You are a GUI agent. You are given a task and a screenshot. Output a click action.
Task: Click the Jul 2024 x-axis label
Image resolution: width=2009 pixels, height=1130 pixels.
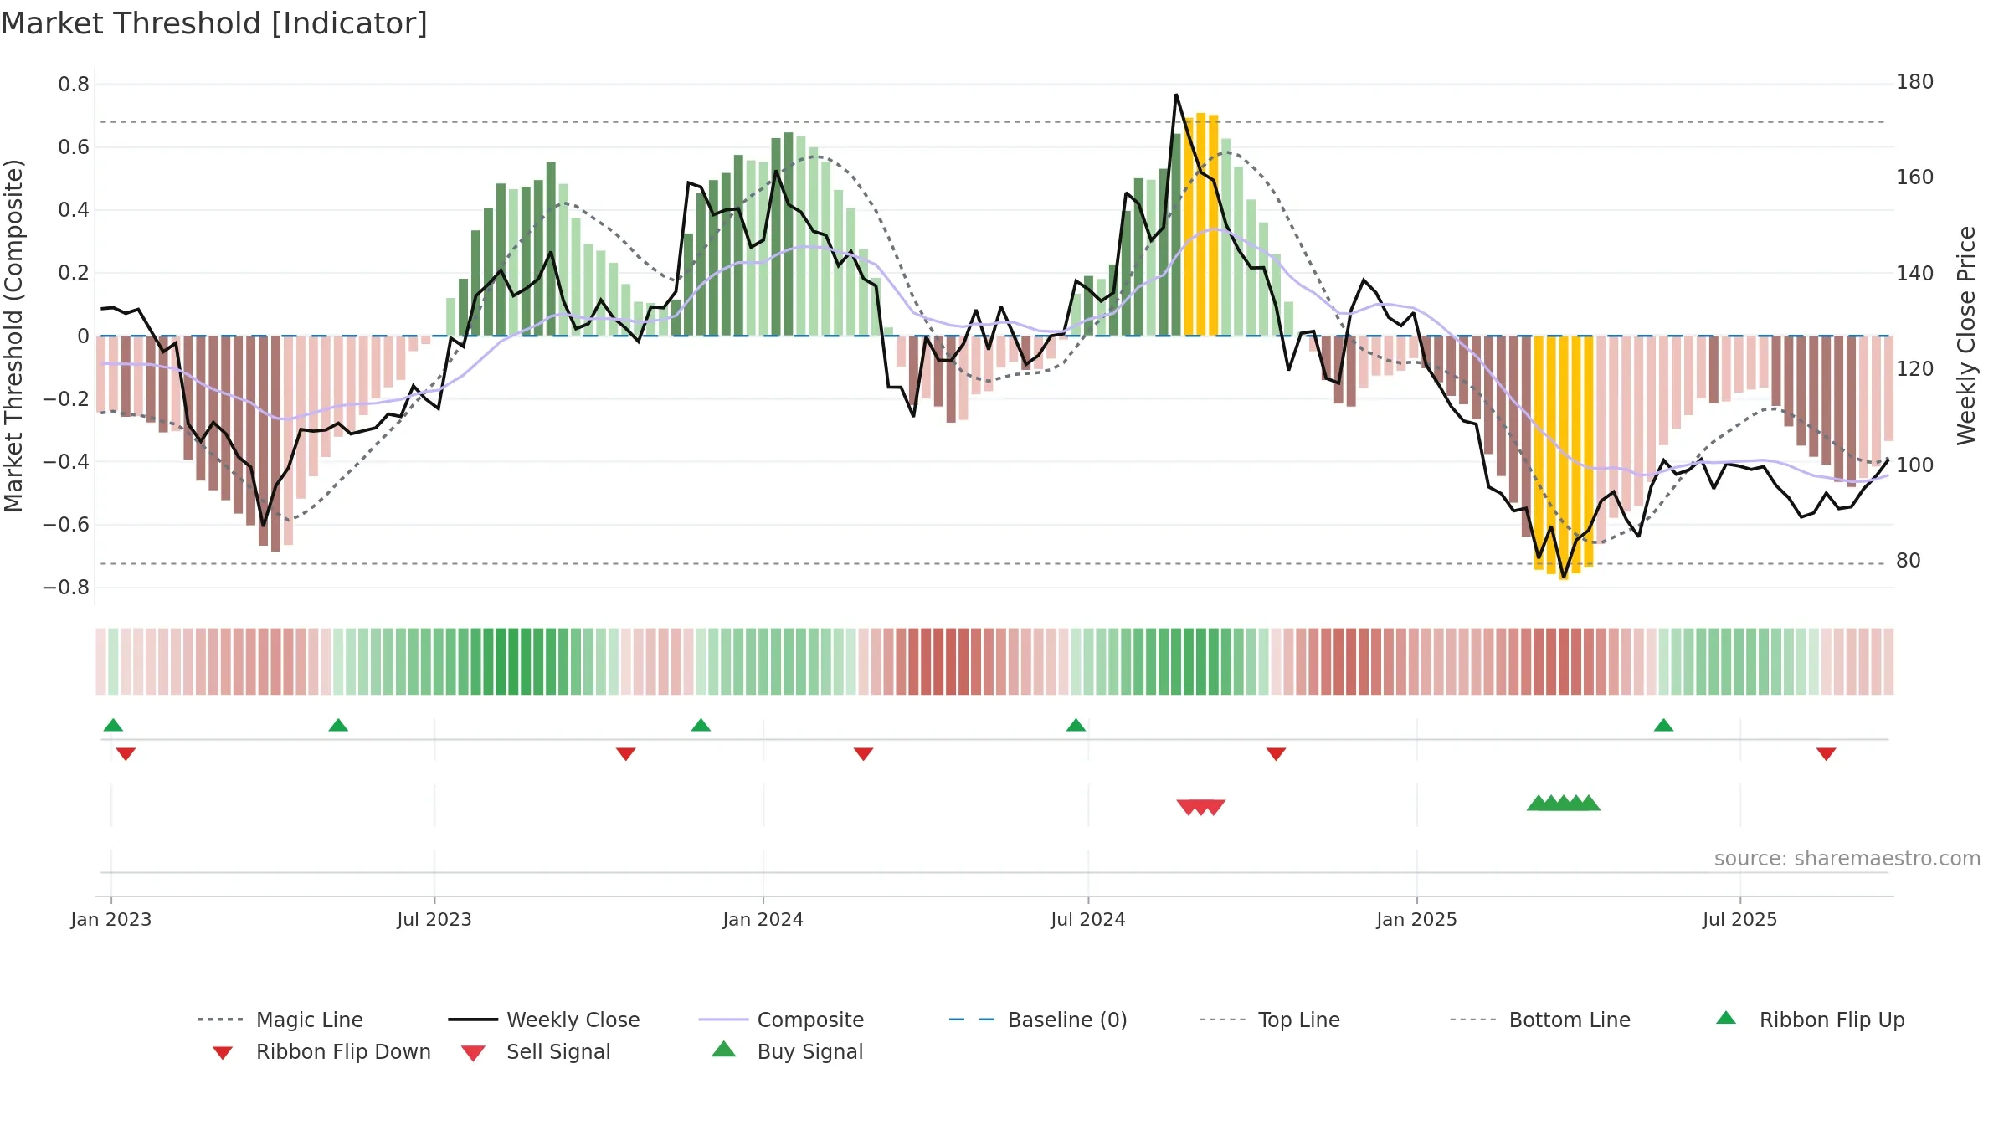[x=1088, y=920]
